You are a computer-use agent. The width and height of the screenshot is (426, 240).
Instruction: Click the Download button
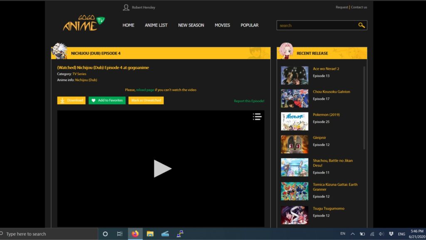pyautogui.click(x=71, y=100)
